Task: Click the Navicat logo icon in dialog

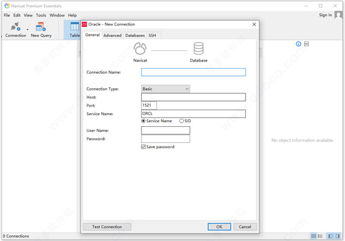Action: point(140,48)
